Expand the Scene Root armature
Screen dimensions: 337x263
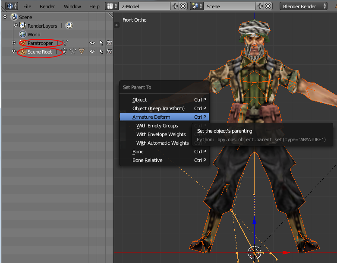[13, 51]
